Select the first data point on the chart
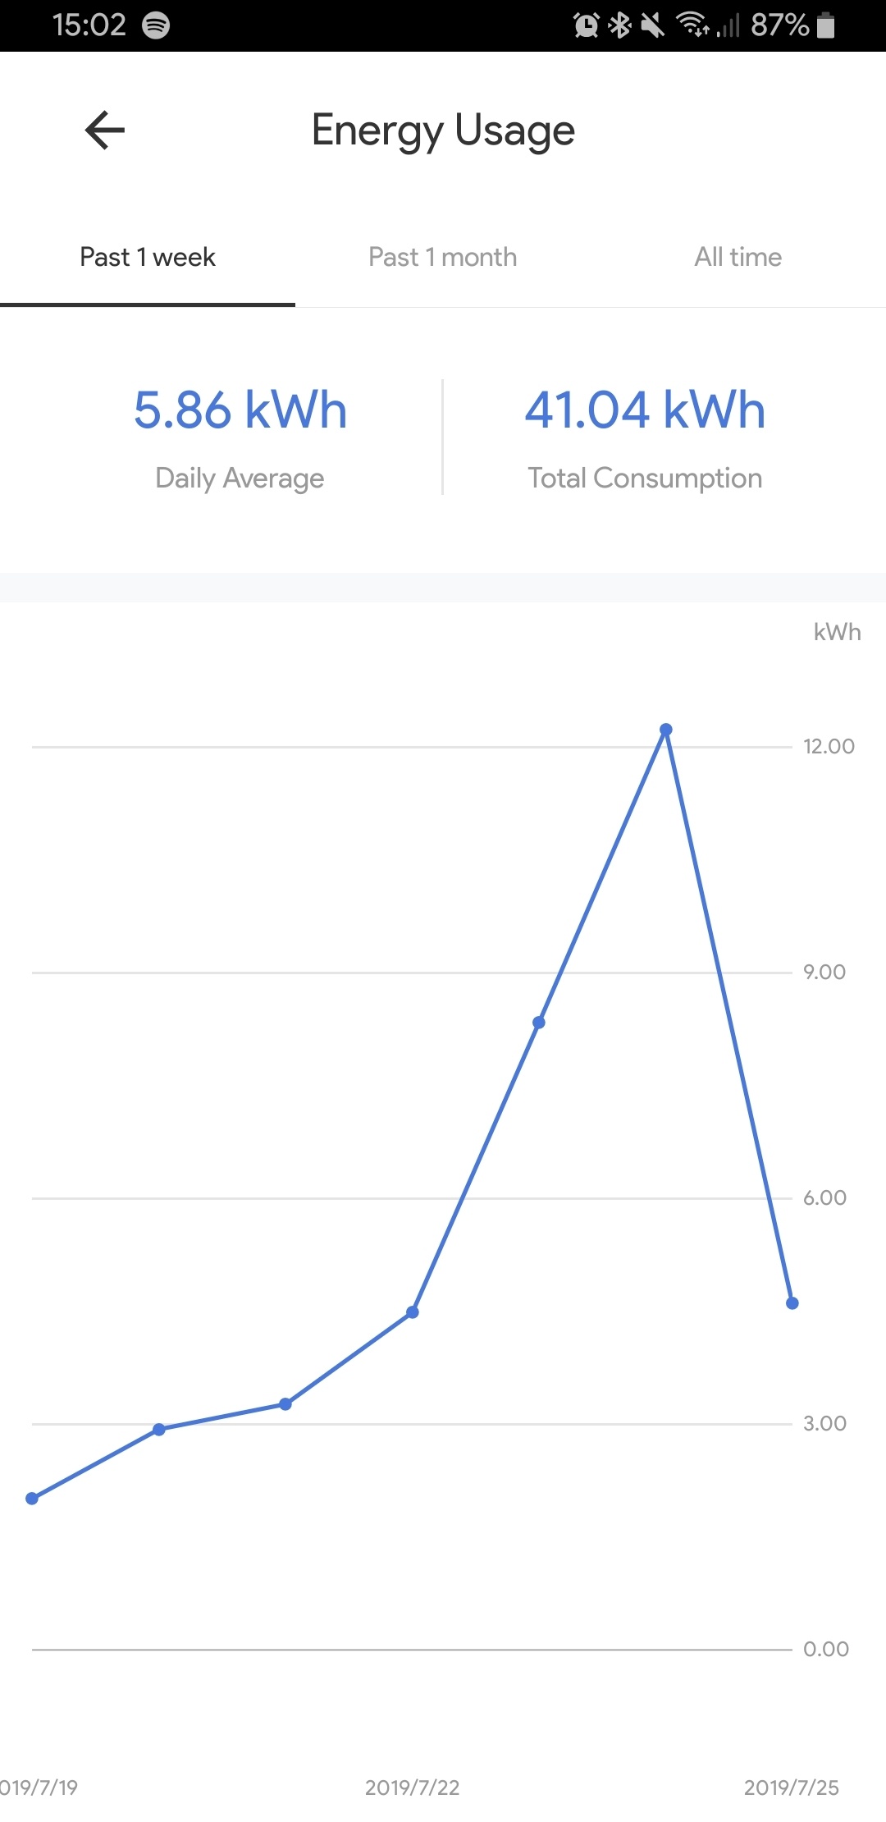The width and height of the screenshot is (886, 1822). pos(32,1499)
